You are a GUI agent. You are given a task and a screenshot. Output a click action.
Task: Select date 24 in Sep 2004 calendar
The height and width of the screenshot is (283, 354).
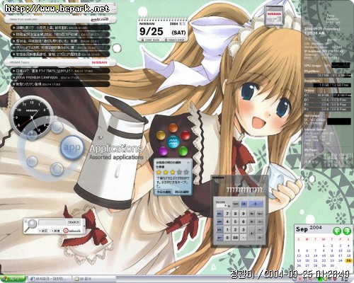pyautogui.click(x=340, y=260)
